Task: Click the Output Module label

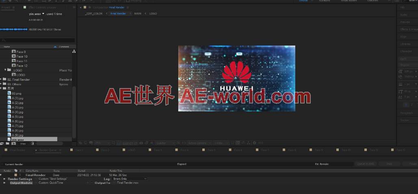Action: [21, 183]
